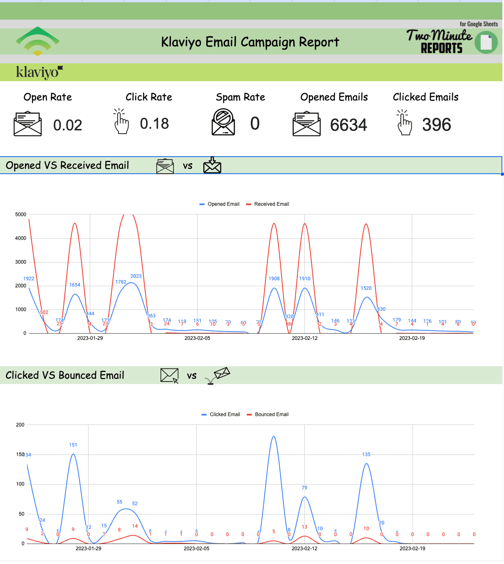504x564 pixels.
Task: Click the Google Sheets document icon
Action: pyautogui.click(x=486, y=42)
